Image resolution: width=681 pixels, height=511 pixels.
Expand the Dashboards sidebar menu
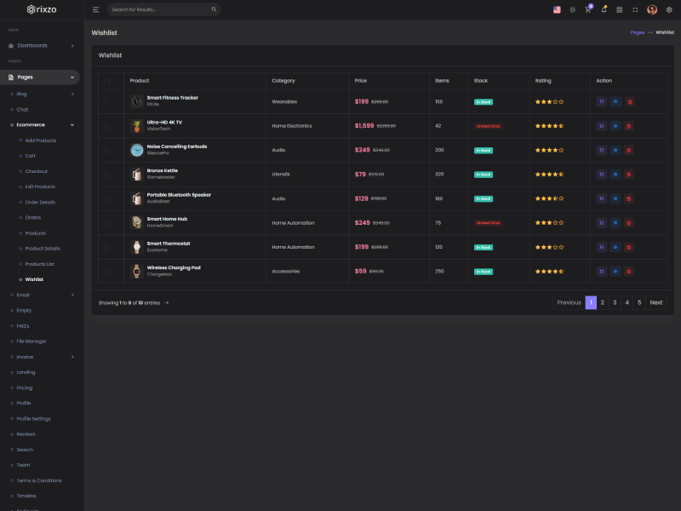click(x=44, y=45)
